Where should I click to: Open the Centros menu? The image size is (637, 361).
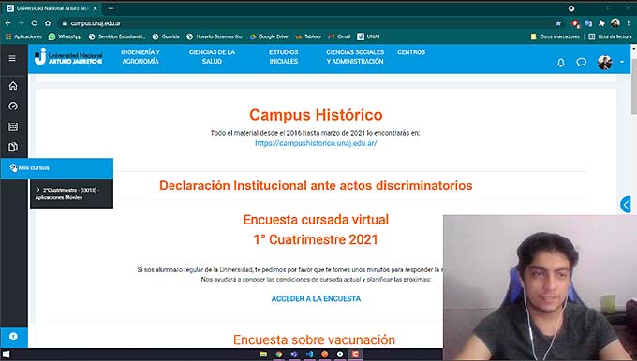411,52
